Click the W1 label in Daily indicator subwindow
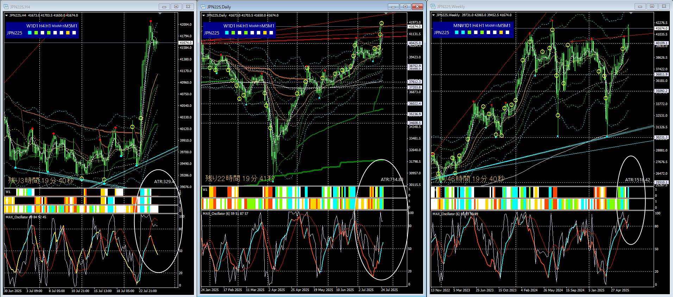Screen dimensions: 673x297 pos(205,190)
